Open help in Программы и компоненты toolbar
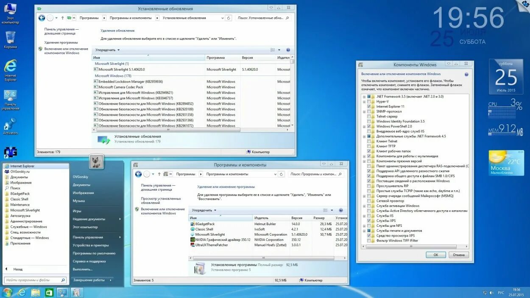This screenshot has height=298, width=530. coord(340,210)
